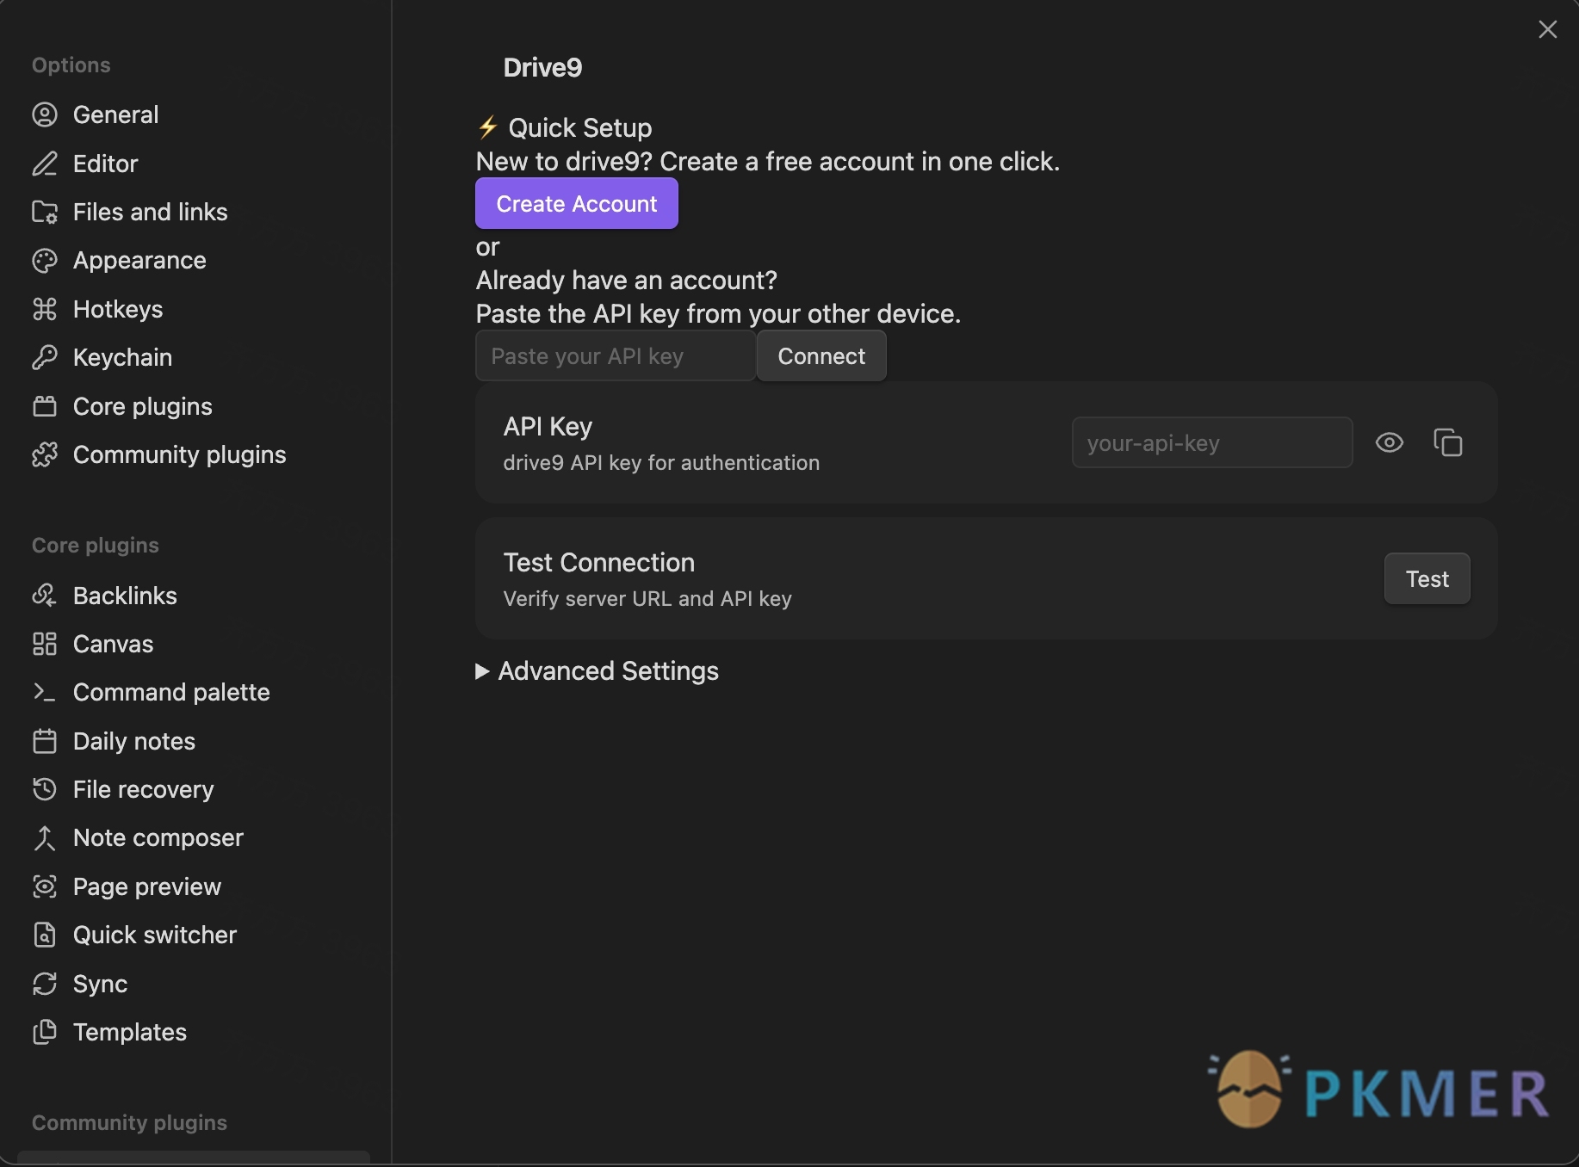Open General settings tab
This screenshot has width=1579, height=1167.
[x=194, y=114]
